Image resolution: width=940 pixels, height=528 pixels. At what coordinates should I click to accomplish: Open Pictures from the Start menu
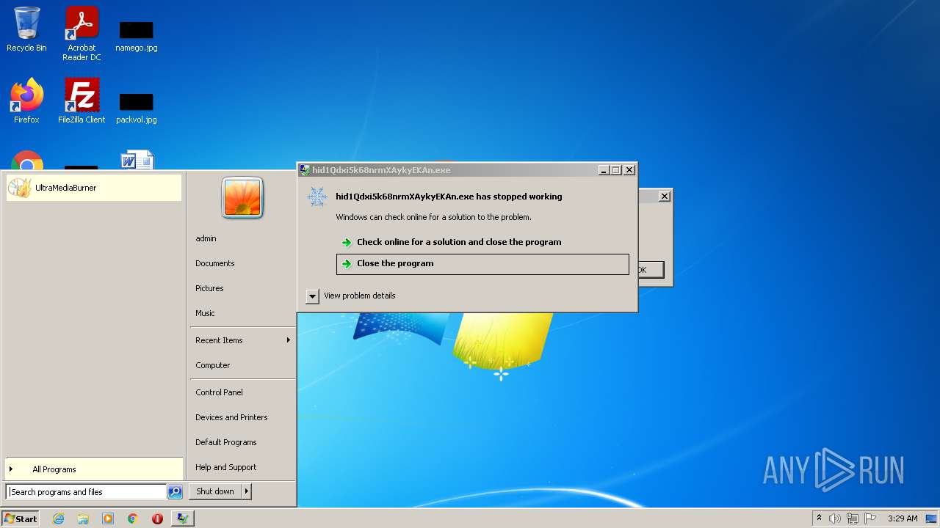point(209,288)
